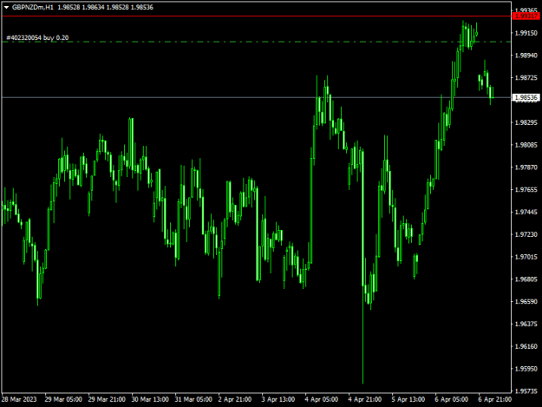Viewport: 542px width, 407px height.
Task: Click the 3 Apr 13:00 time label
Action: coord(278,399)
